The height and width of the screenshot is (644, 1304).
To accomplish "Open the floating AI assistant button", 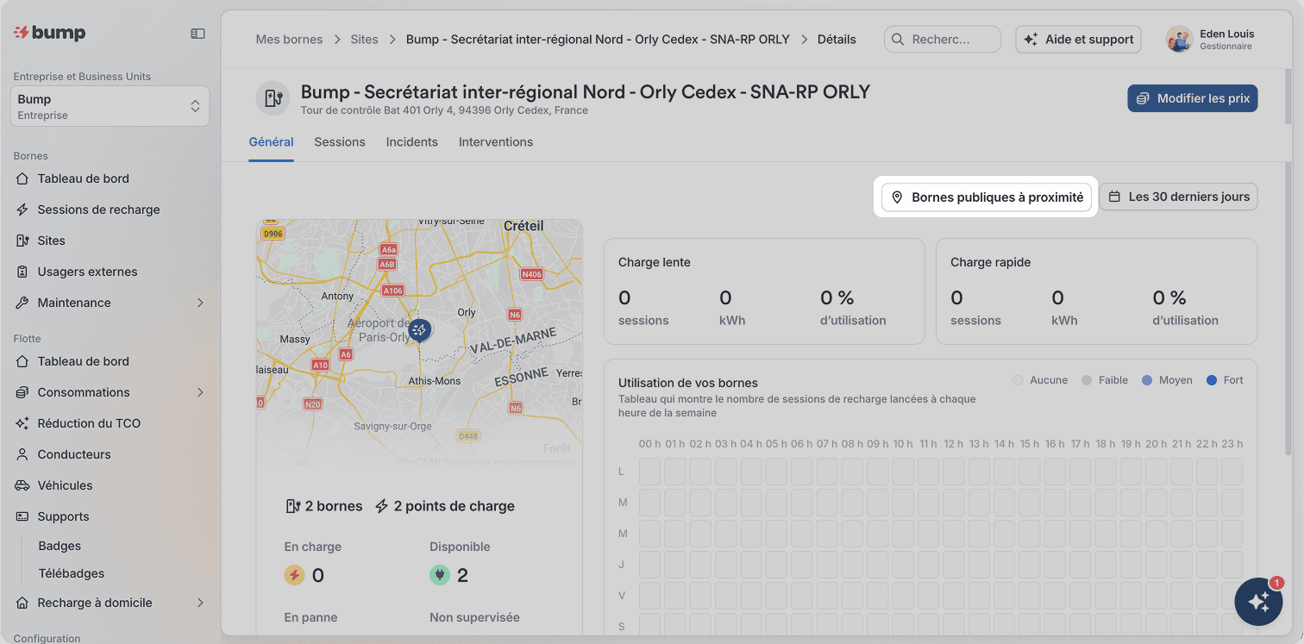I will click(x=1258, y=602).
